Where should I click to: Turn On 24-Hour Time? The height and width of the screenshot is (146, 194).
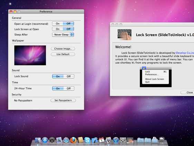(x=58, y=89)
